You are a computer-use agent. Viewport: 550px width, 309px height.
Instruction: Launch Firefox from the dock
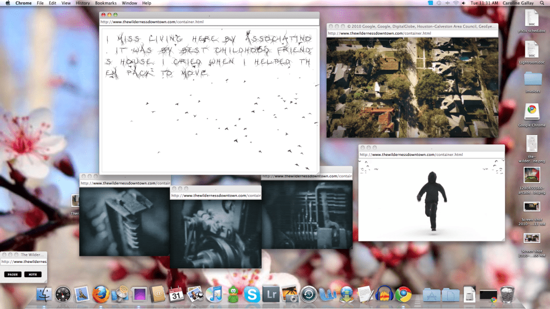(x=101, y=295)
